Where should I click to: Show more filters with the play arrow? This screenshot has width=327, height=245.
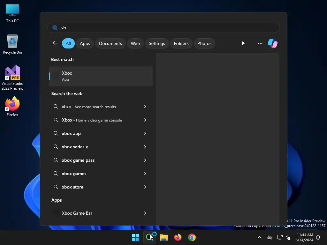(x=243, y=43)
